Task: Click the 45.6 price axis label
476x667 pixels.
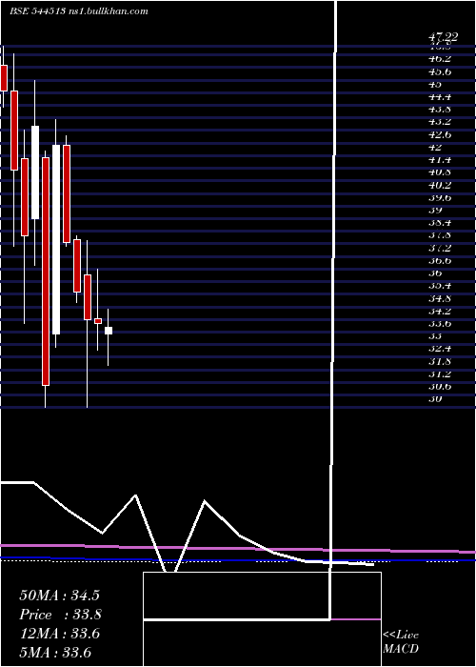Action: click(440, 71)
